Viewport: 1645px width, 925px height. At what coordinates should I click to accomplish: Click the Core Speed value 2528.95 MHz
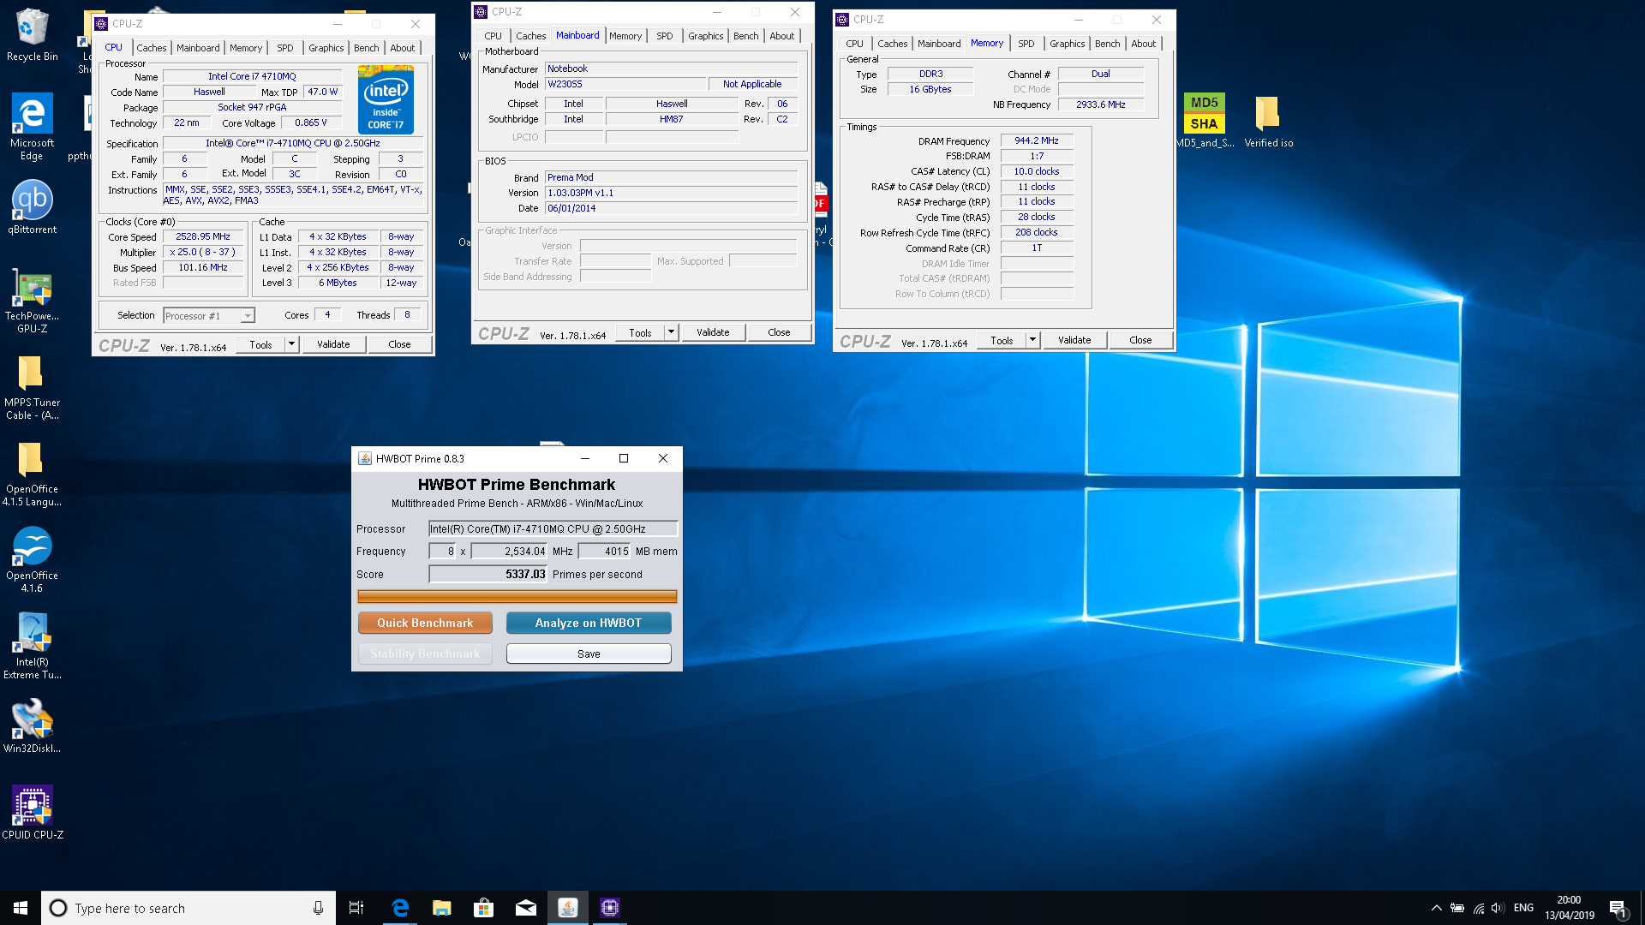(x=203, y=237)
